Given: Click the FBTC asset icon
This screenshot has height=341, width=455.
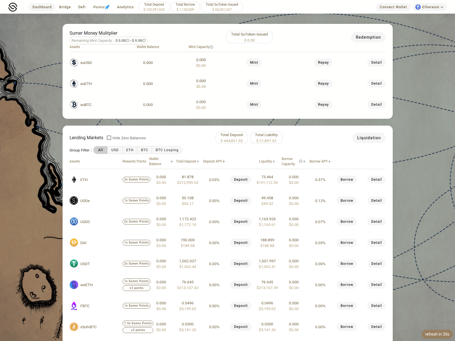Looking at the screenshot, I should point(74,306).
